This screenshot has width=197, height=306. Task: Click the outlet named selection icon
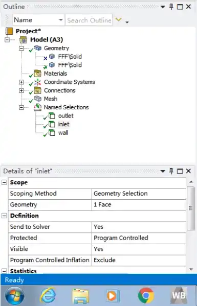(52, 116)
